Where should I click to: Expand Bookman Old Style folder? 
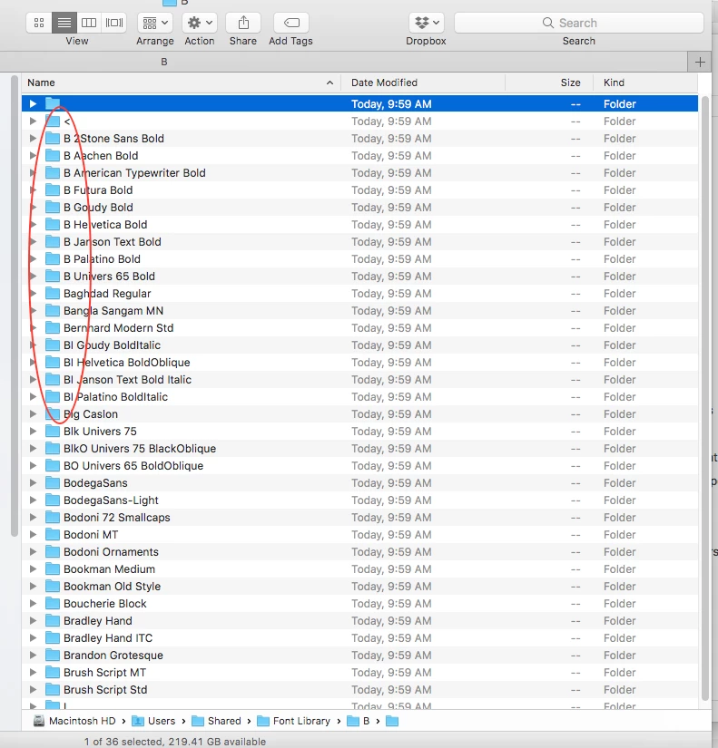pos(33,586)
